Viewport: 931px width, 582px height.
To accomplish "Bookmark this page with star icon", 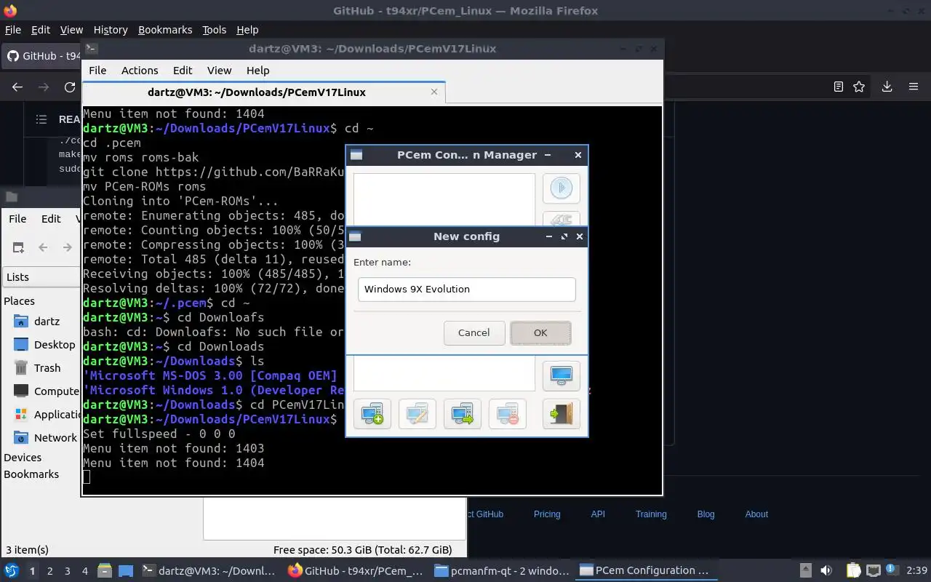I will [x=859, y=87].
